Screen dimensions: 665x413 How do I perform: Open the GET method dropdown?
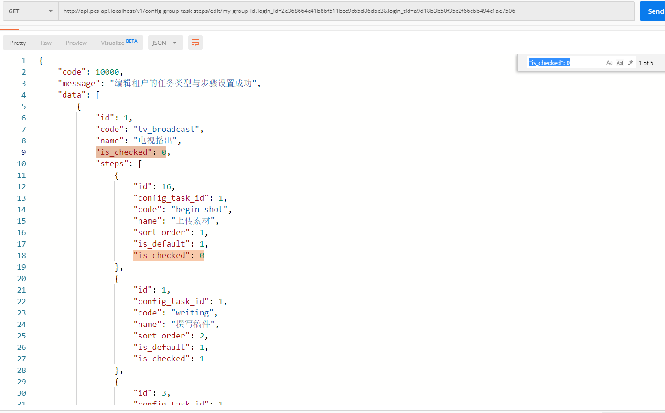(x=31, y=11)
